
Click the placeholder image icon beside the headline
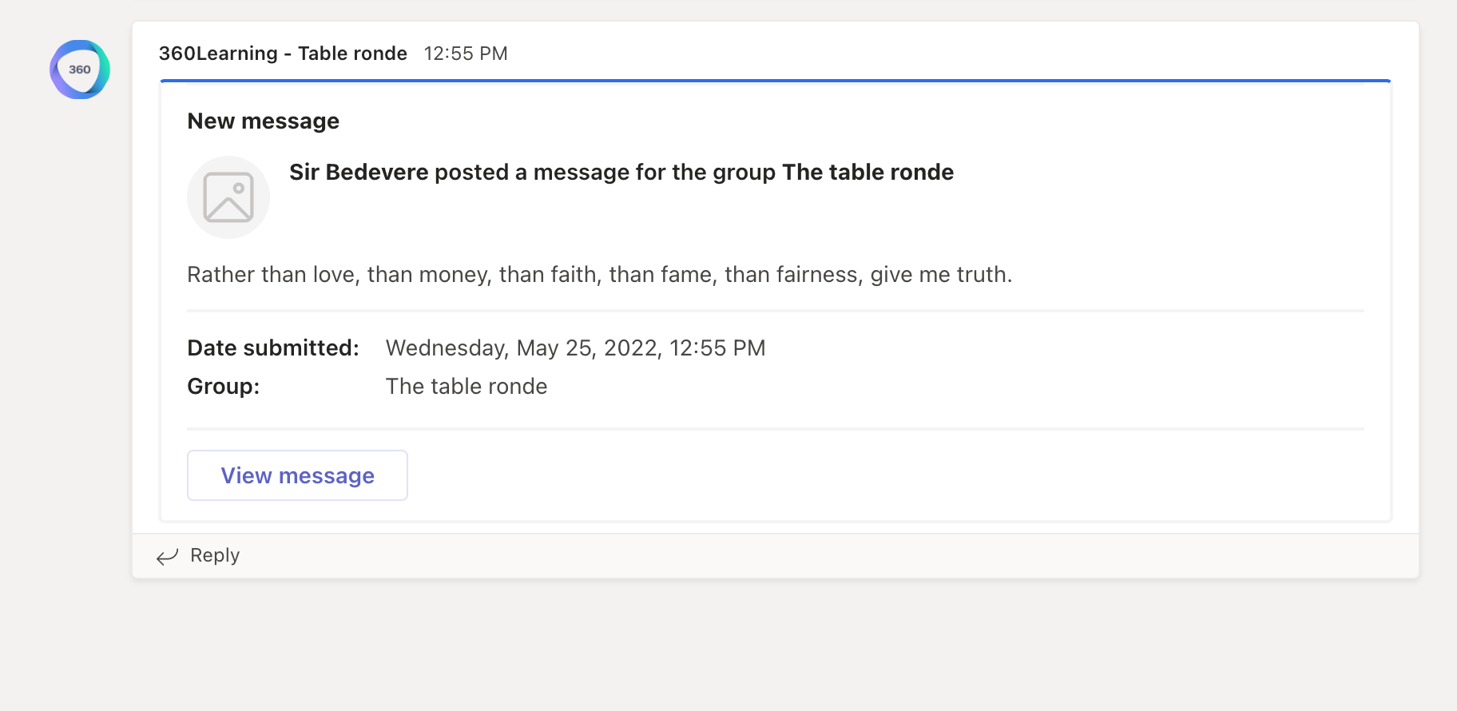click(x=228, y=197)
